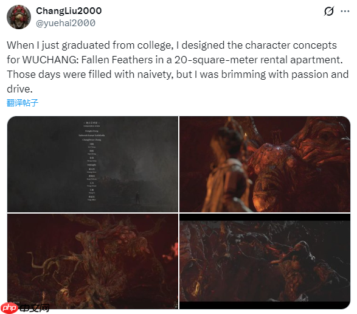
Task: Open the three-dot more options menu
Action: (x=345, y=11)
